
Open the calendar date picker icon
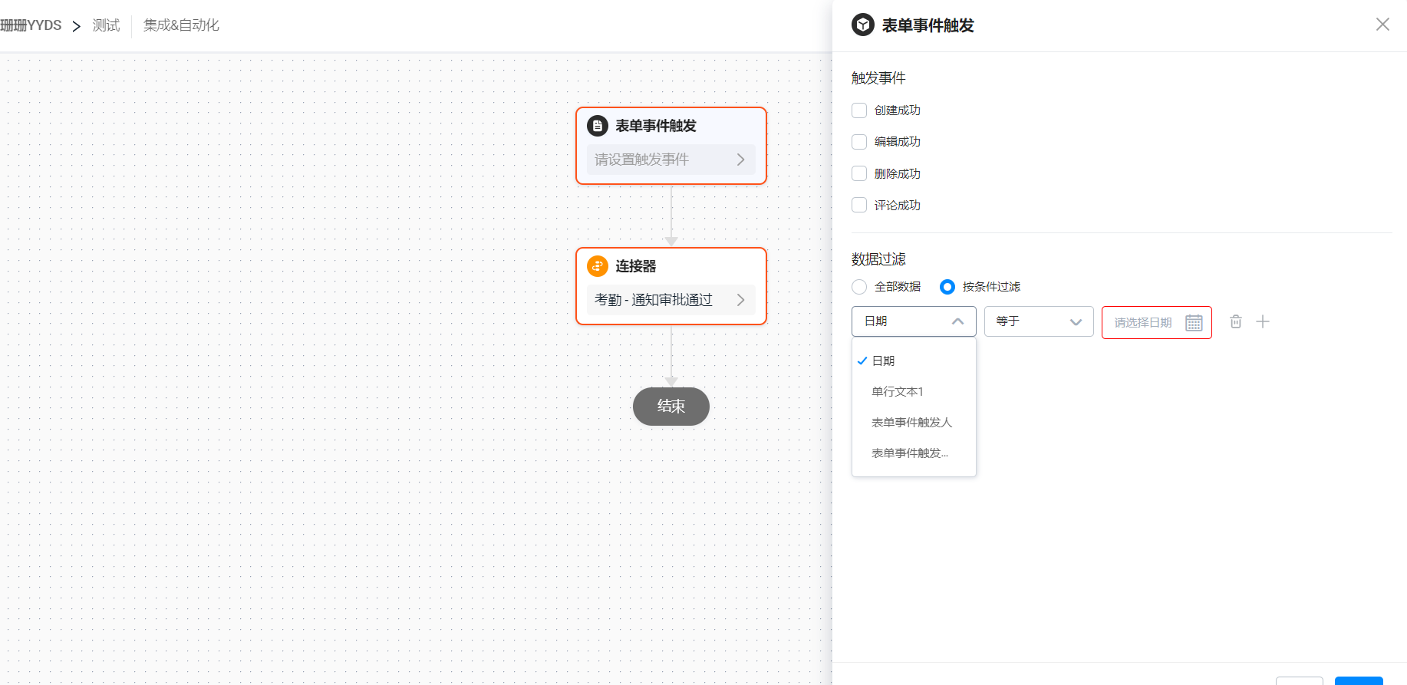click(1194, 323)
